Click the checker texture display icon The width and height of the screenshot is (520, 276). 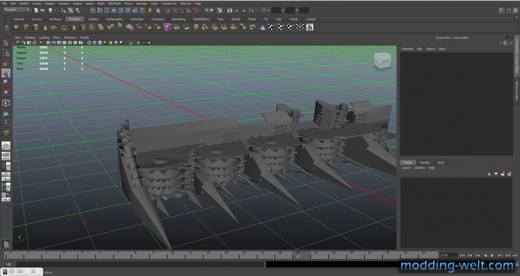coord(105,43)
